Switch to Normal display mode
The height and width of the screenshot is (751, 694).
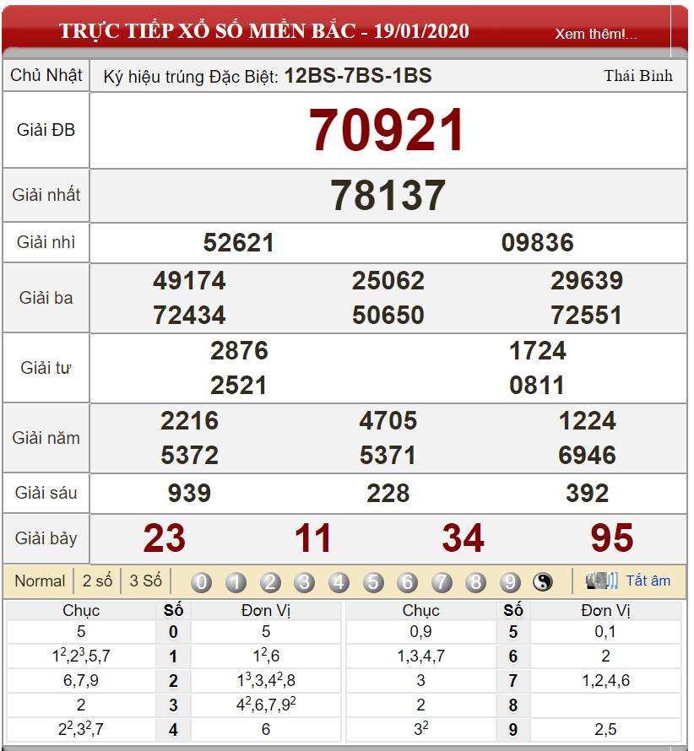tap(40, 581)
